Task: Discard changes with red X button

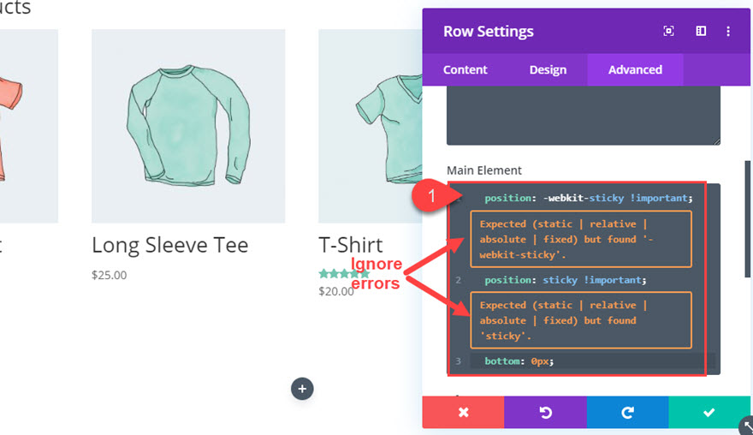Action: point(464,412)
